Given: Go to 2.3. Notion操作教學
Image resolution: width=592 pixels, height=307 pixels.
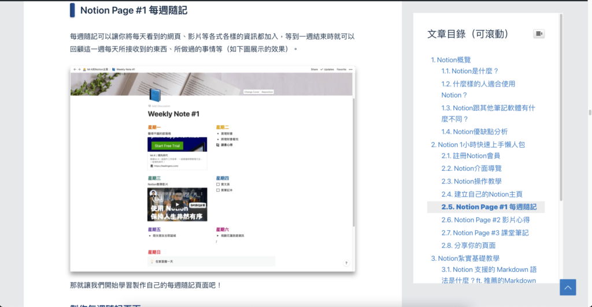Looking at the screenshot, I should [472, 182].
